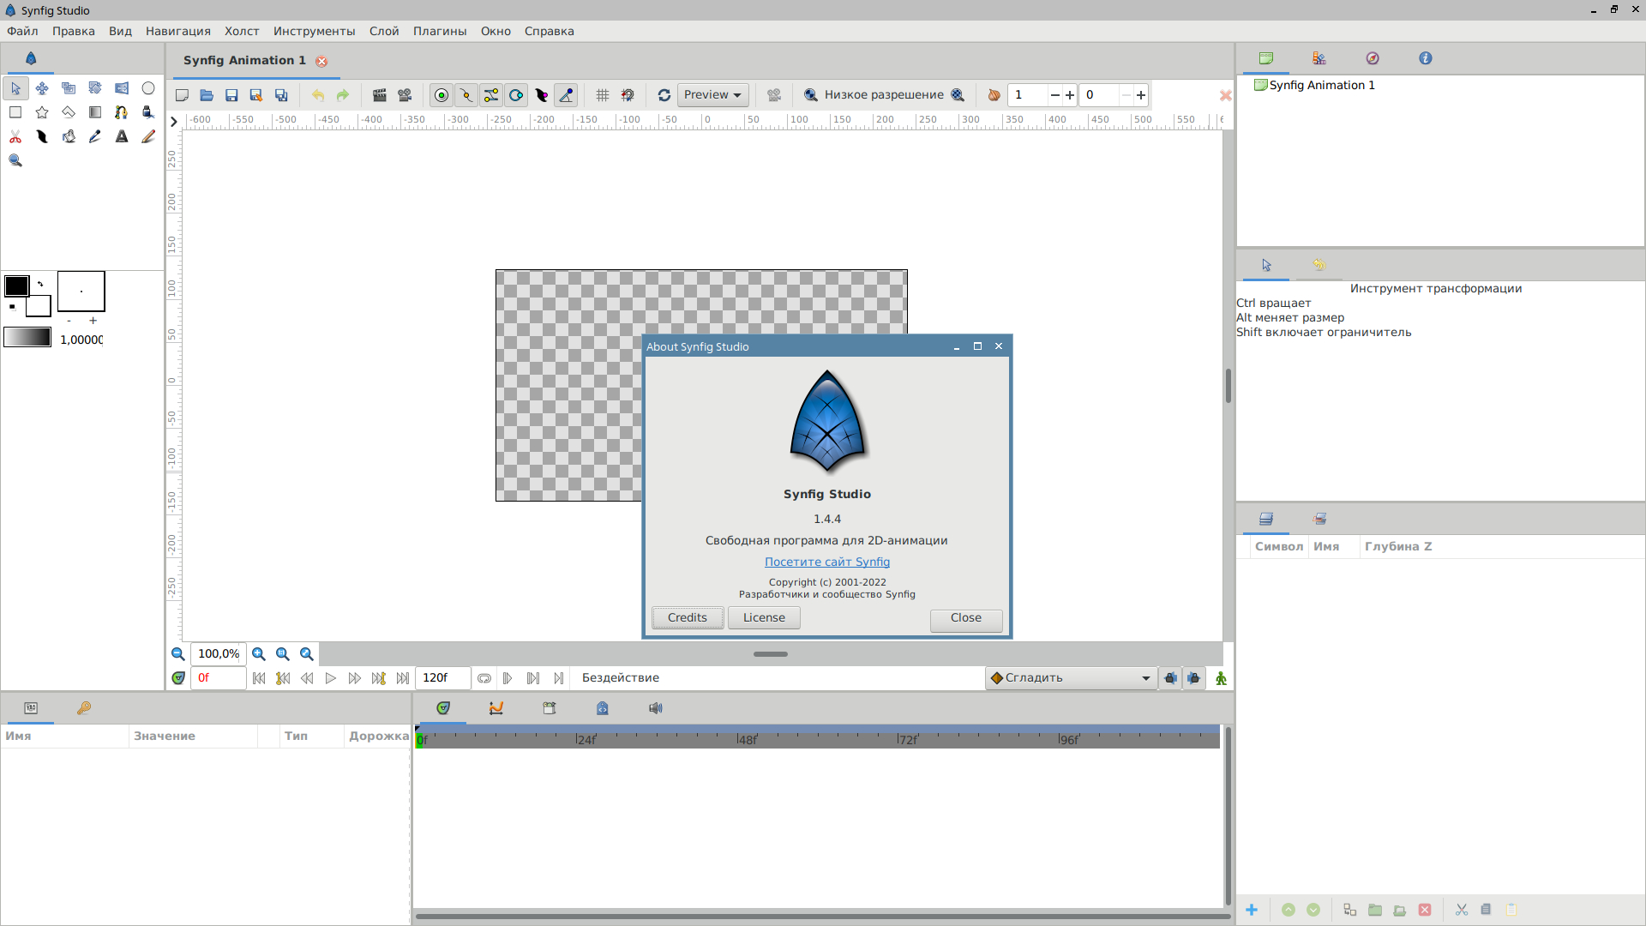1646x926 pixels.
Task: Open the Слой menu
Action: click(384, 31)
